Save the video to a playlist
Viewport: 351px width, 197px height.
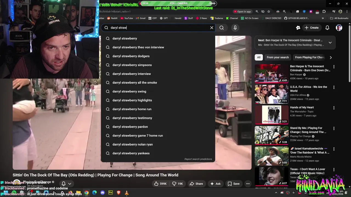click(234, 184)
